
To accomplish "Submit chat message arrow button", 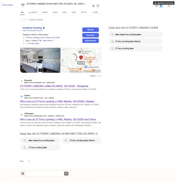I will click(66, 174).
